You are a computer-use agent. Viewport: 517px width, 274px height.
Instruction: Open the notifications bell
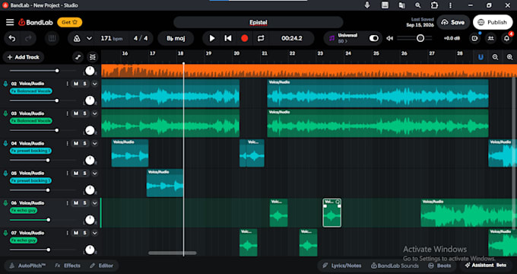[x=507, y=38]
